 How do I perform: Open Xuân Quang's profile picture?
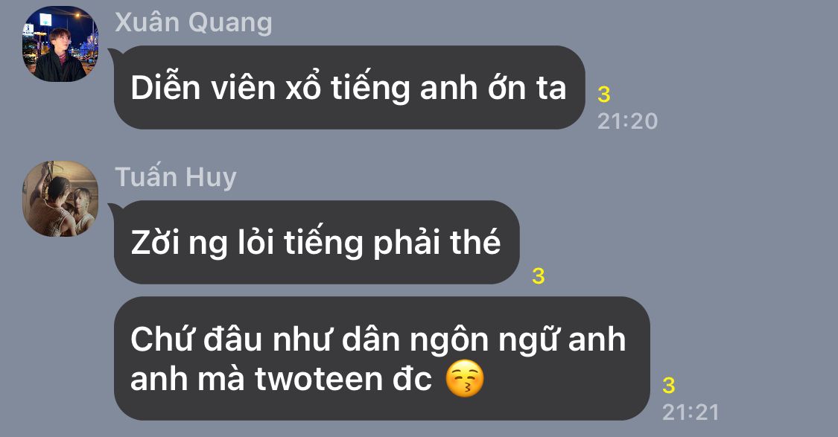coord(60,44)
